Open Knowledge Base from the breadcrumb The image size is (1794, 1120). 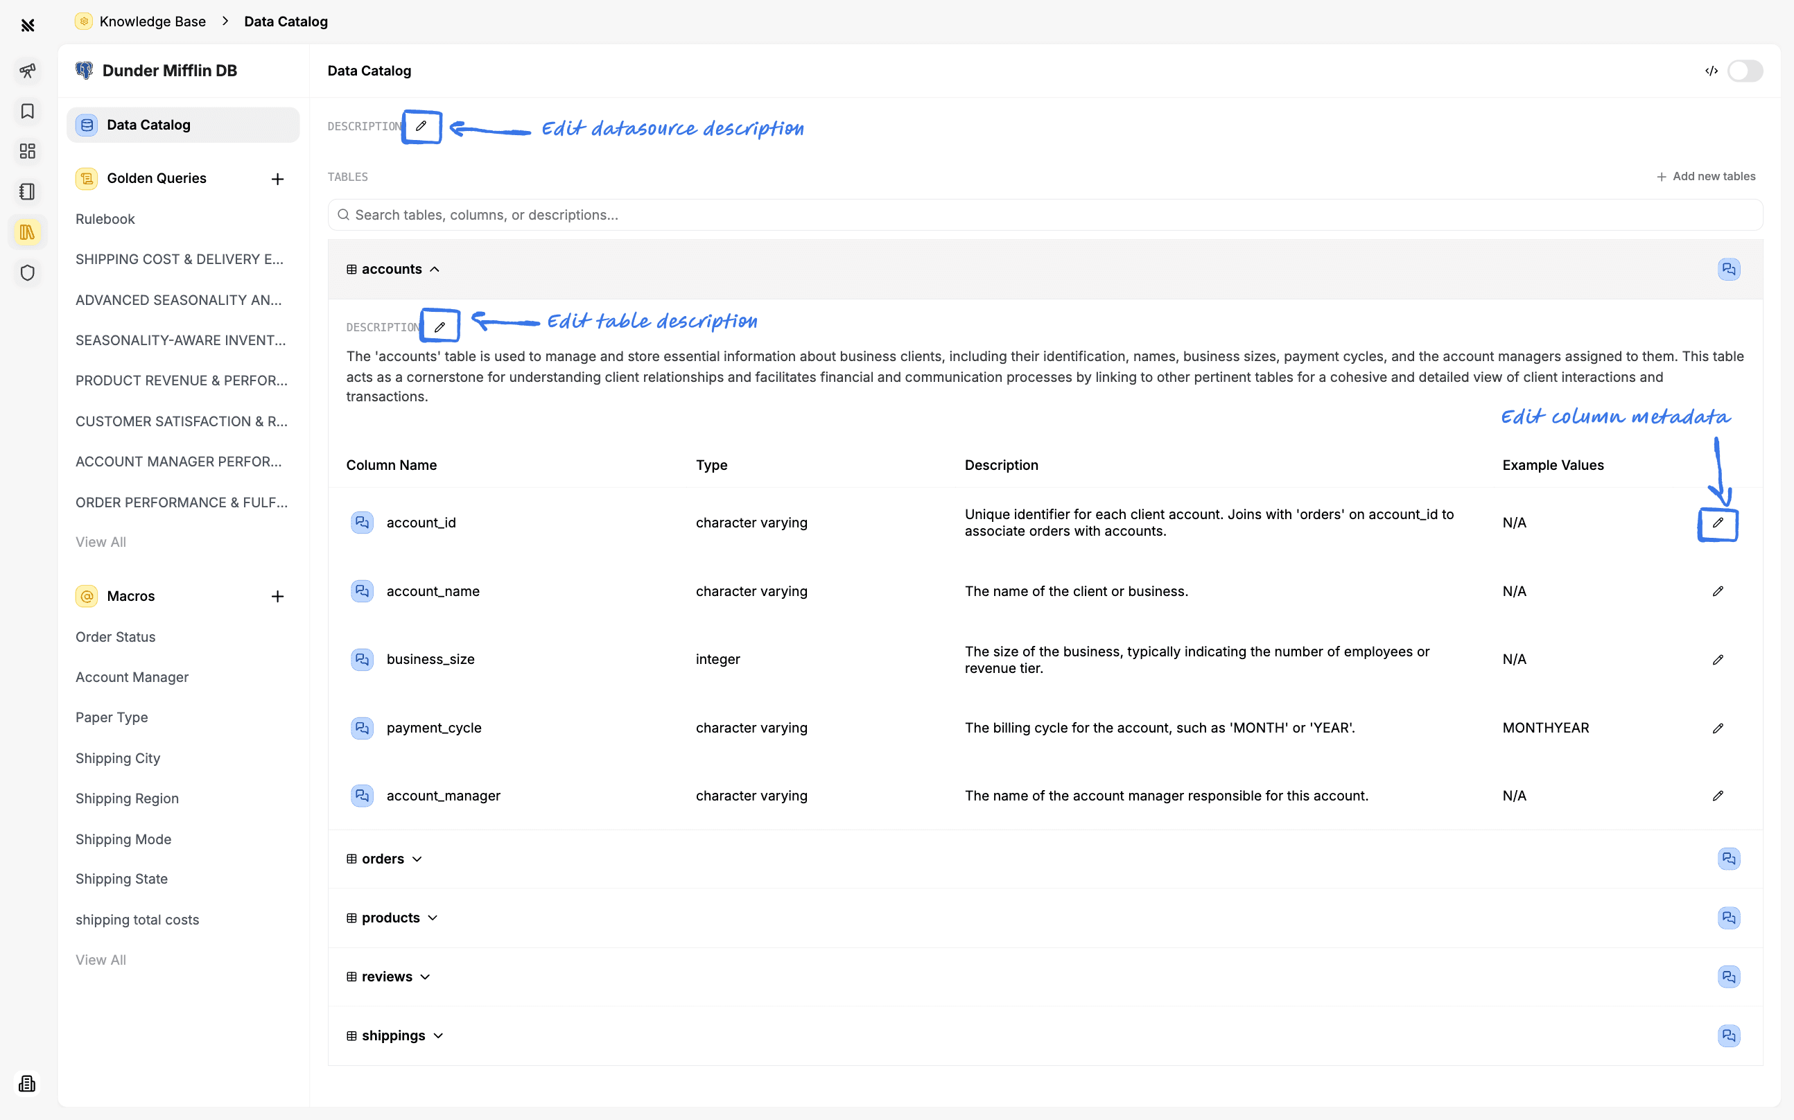point(152,21)
